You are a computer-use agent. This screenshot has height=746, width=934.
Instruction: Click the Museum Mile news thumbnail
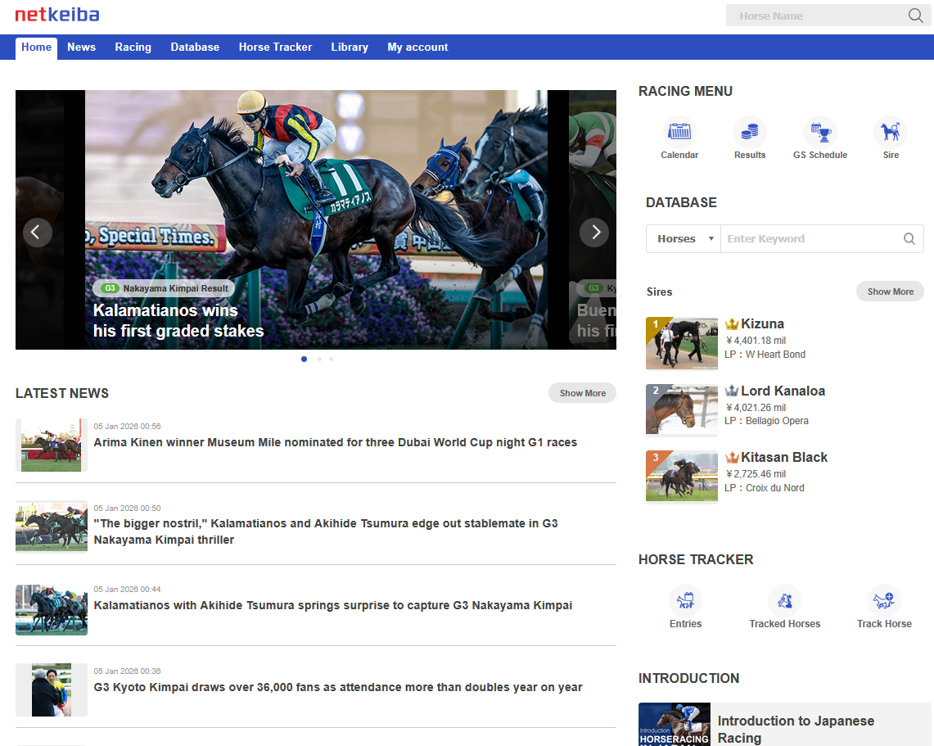[52, 445]
